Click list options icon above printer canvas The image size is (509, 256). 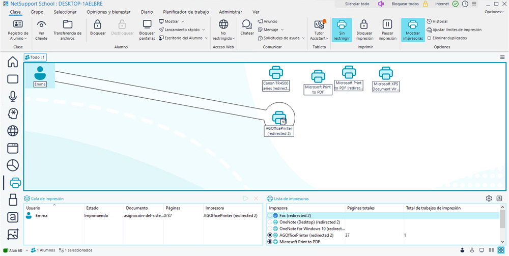[502, 58]
